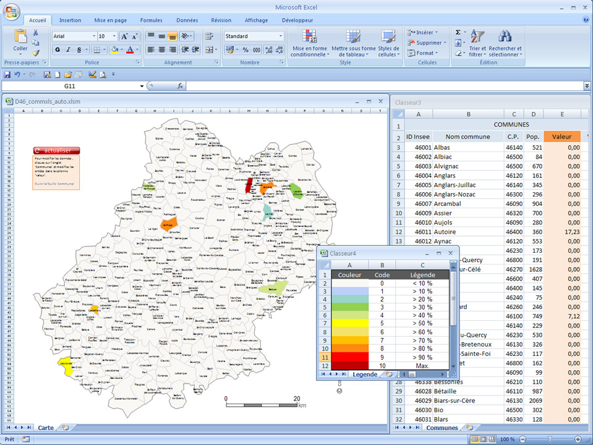Image resolution: width=593 pixels, height=445 pixels.
Task: Select the Legende sheet tab in Classeur4
Action: (x=365, y=375)
